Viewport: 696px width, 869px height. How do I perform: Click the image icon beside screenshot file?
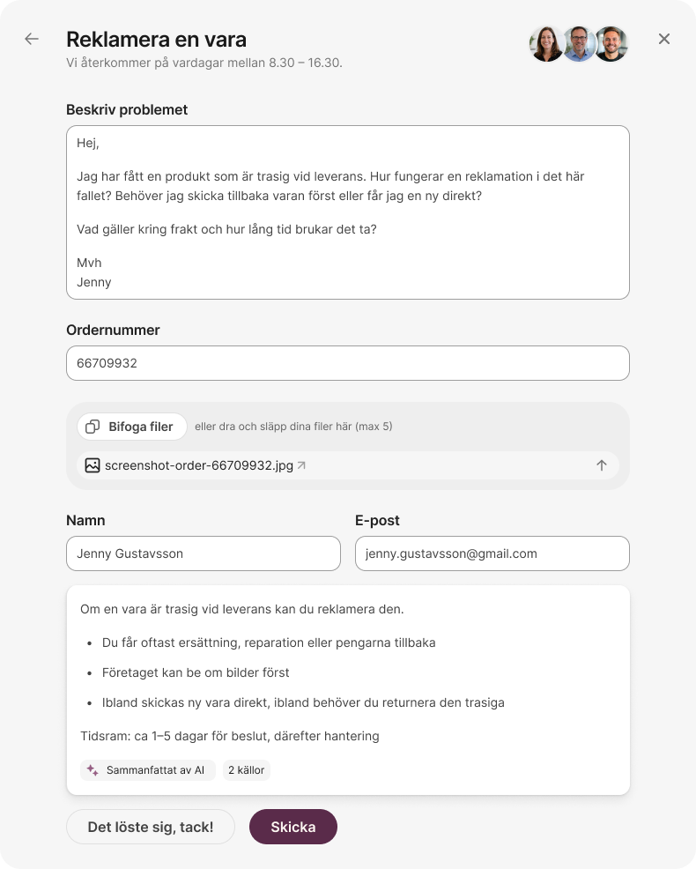click(x=93, y=465)
